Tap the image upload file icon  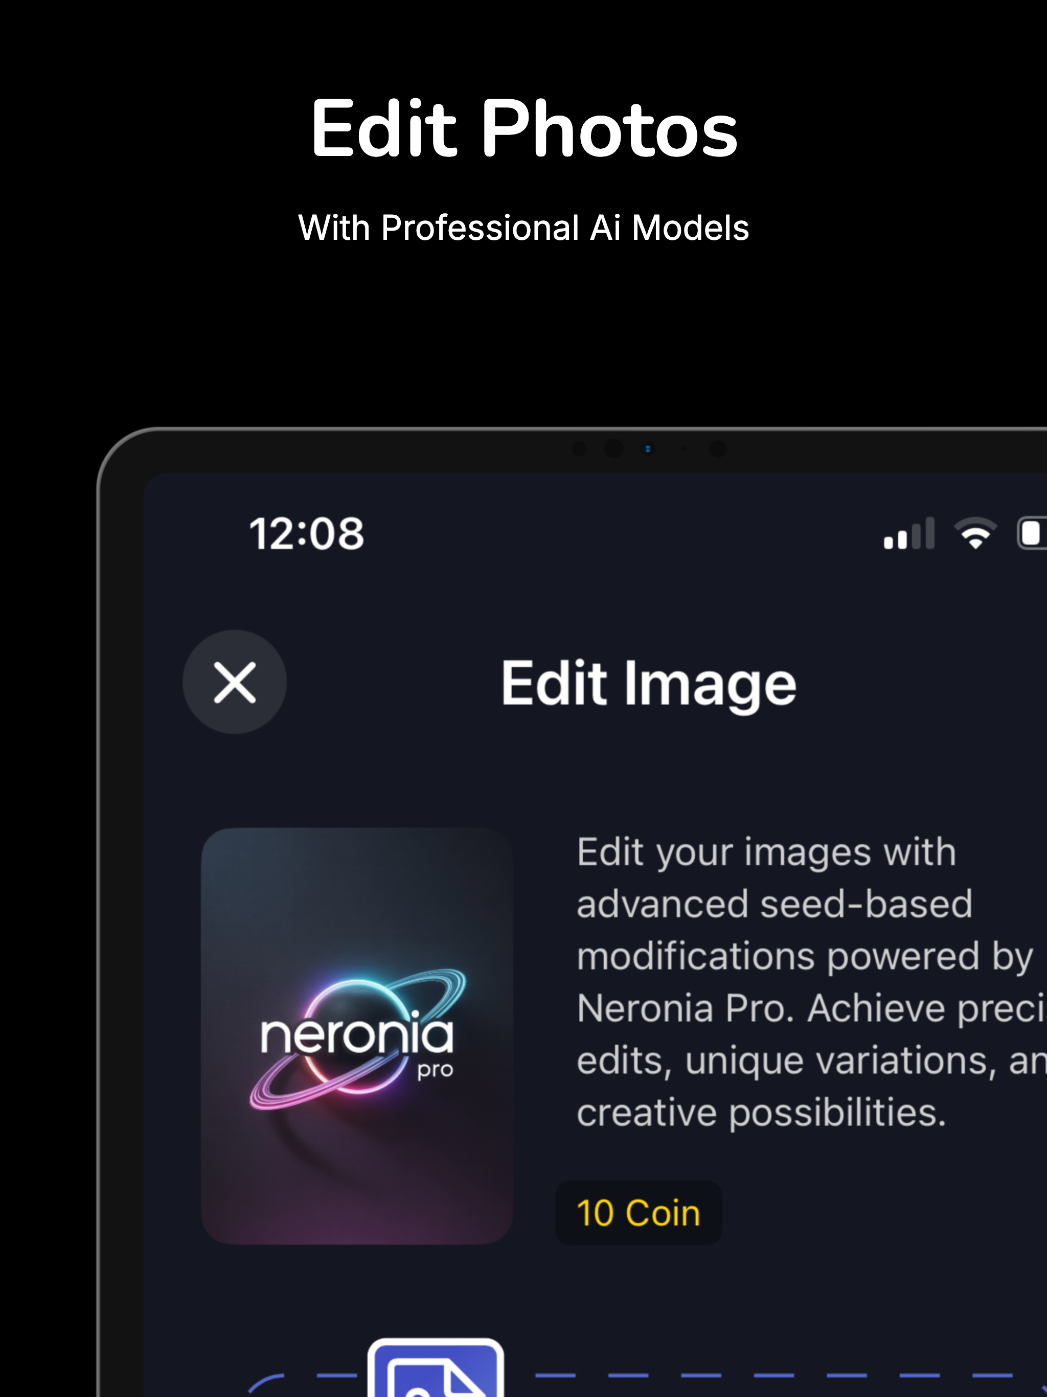point(436,1367)
